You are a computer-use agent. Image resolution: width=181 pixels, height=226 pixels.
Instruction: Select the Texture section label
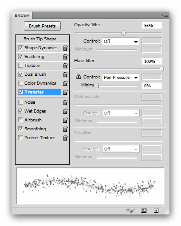[x=32, y=66]
